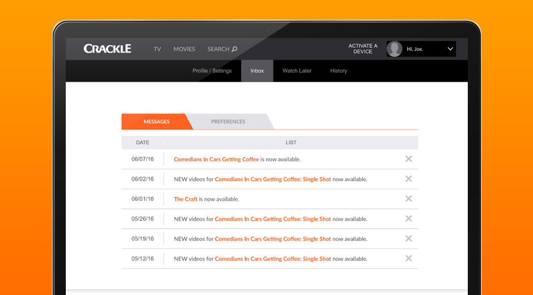
Task: Click the LIST column header
Action: [291, 142]
